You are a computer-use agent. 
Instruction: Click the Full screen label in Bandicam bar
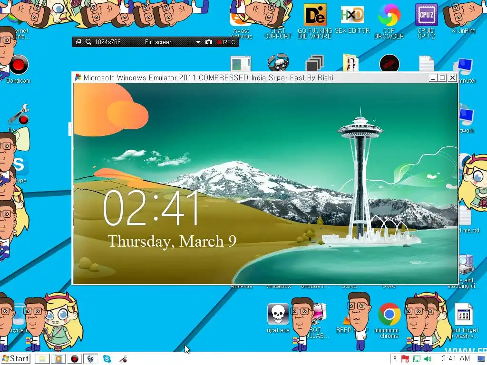(x=158, y=42)
